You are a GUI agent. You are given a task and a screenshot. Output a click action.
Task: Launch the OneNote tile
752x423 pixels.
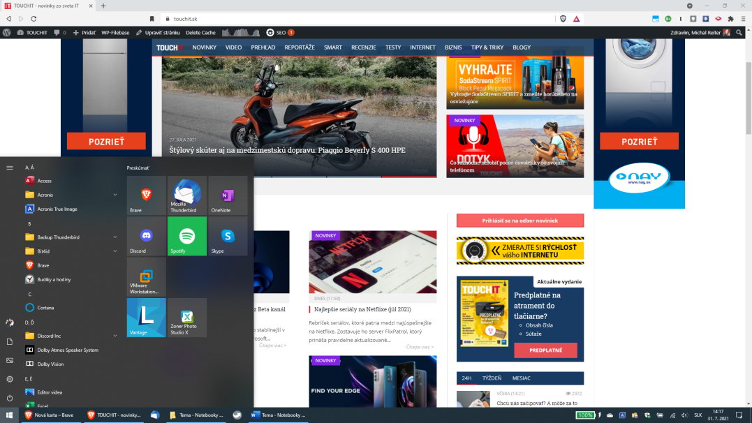pos(228,195)
